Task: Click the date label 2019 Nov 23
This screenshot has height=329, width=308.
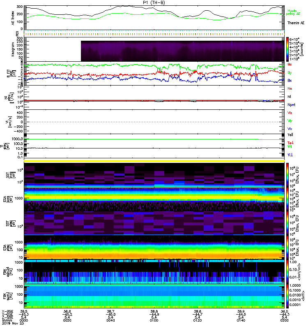Action: point(13,323)
